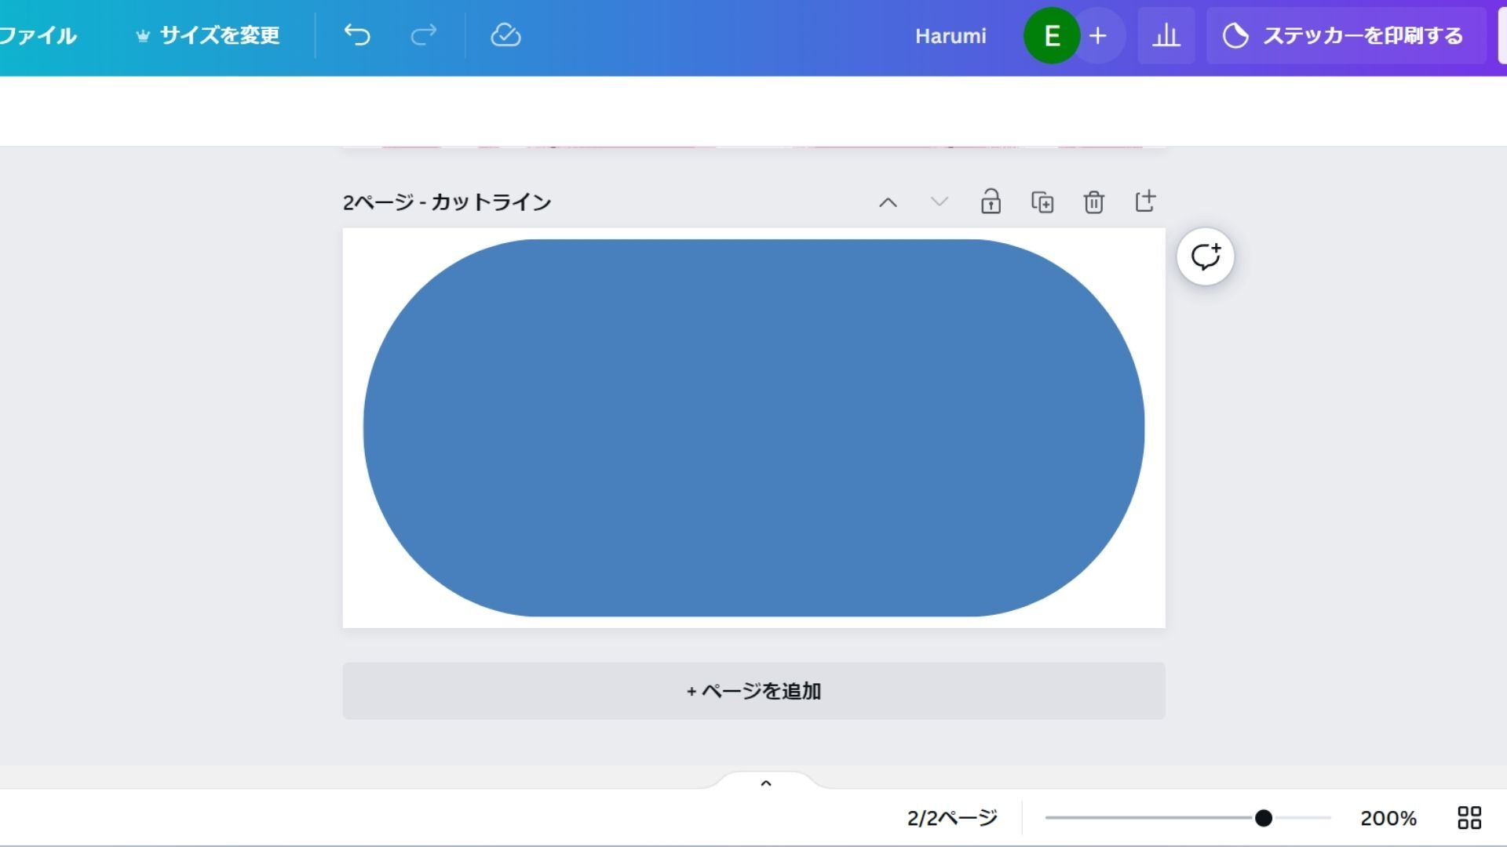The image size is (1507, 847).
Task: Open grid view of pages
Action: pos(1469,818)
